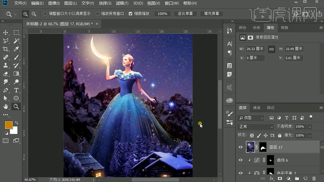This screenshot has width=324, height=182.
Task: Click the W width input field
Action: [255, 49]
